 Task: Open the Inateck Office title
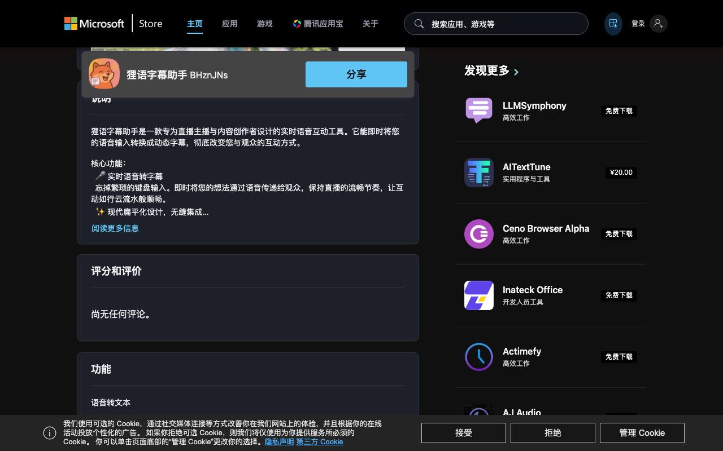tap(533, 290)
